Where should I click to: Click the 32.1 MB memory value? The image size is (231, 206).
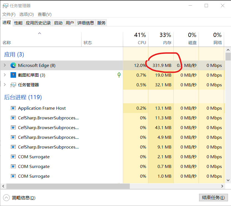pyautogui.click(x=163, y=85)
